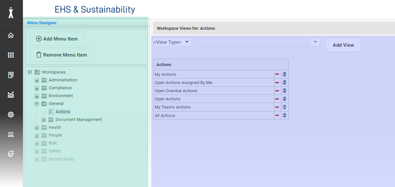Select the Actions item under General

pos(63,112)
